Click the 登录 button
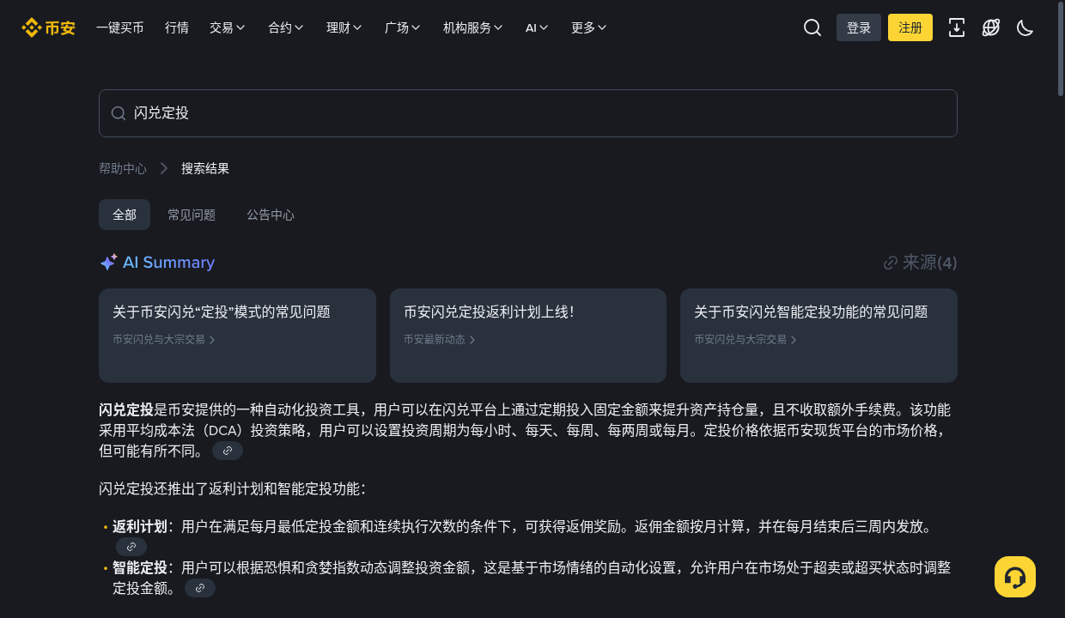Image resolution: width=1065 pixels, height=618 pixels. tap(859, 27)
